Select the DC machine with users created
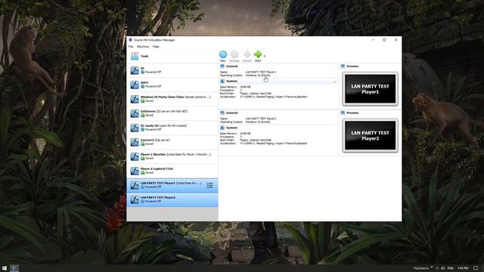This screenshot has width=484, height=272. pyautogui.click(x=172, y=128)
